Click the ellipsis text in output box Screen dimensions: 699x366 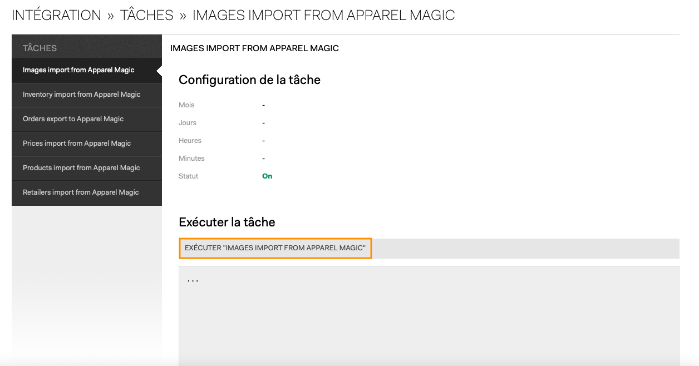tap(193, 281)
